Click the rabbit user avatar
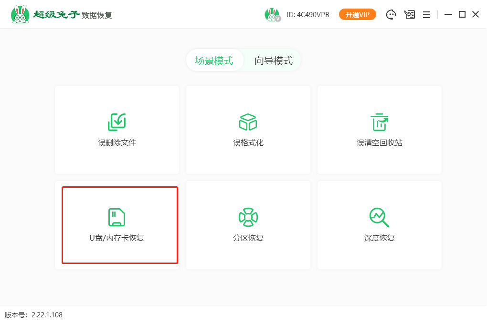 [x=272, y=15]
